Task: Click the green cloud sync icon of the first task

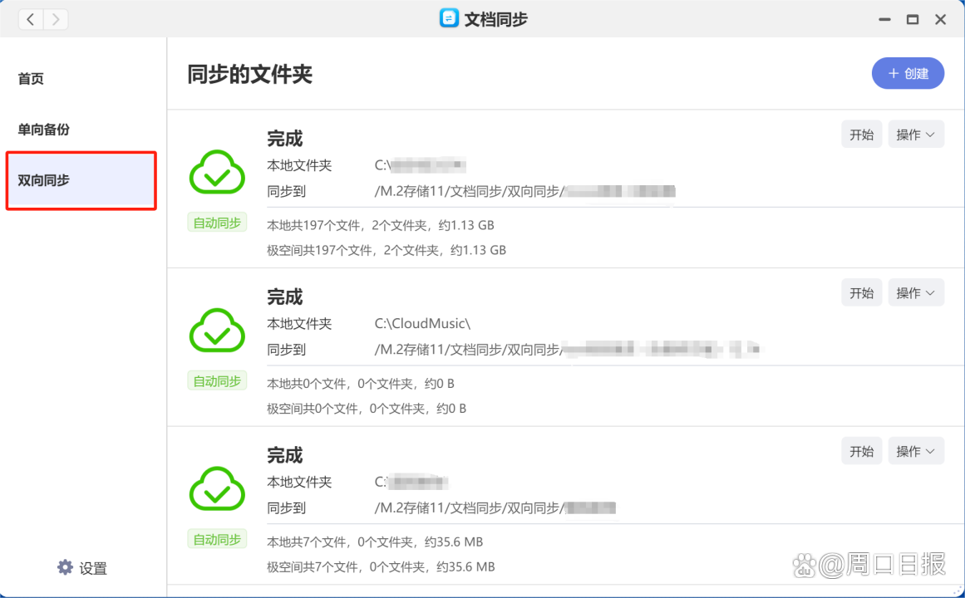Action: [x=216, y=172]
